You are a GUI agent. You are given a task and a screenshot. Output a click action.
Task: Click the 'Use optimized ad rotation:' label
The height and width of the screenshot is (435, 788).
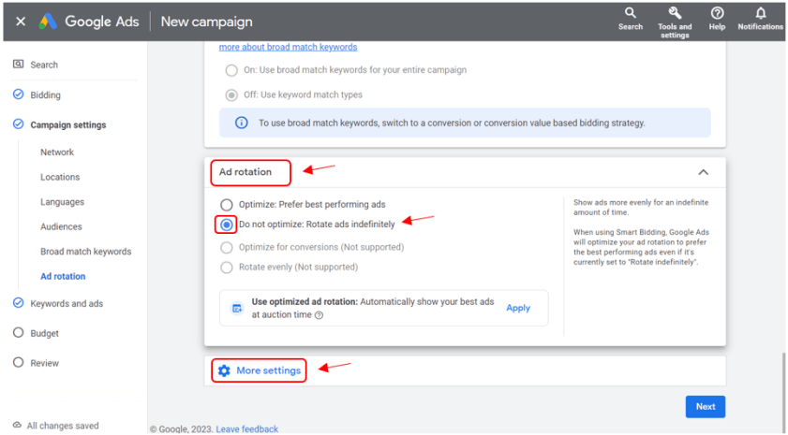305,302
